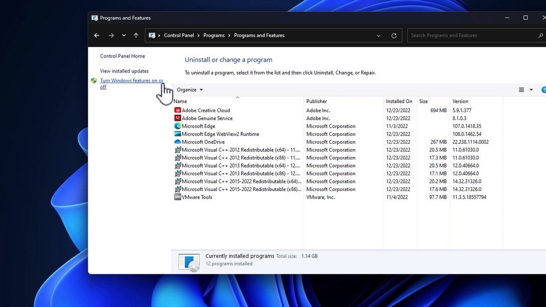Click the shield icon beside Windows features
This screenshot has width=546, height=307.
click(x=94, y=81)
